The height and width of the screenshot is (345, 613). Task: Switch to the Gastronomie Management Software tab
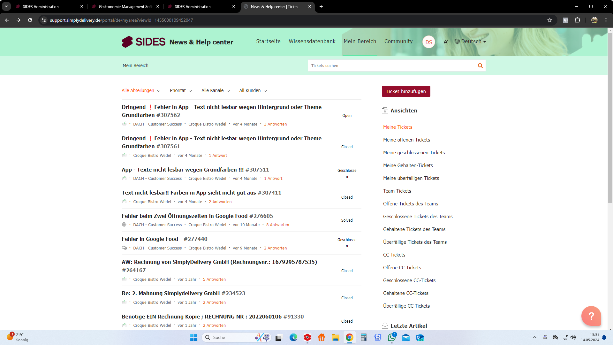(125, 6)
